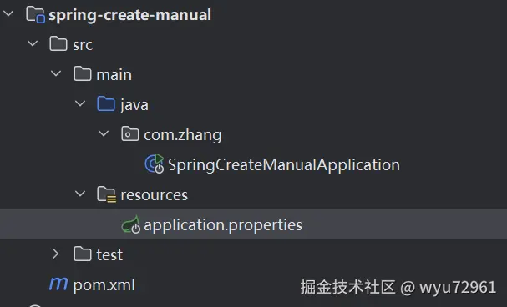Collapse the com.zhang package chevron
Screen dimensions: 507x307
coord(104,133)
